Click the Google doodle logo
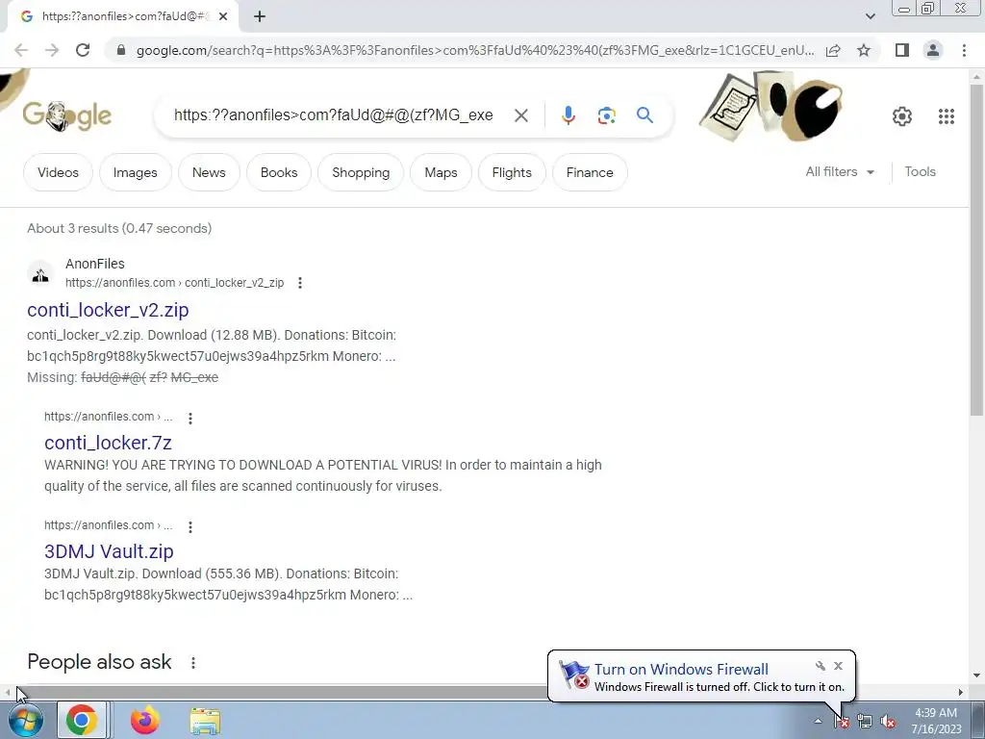 (67, 115)
